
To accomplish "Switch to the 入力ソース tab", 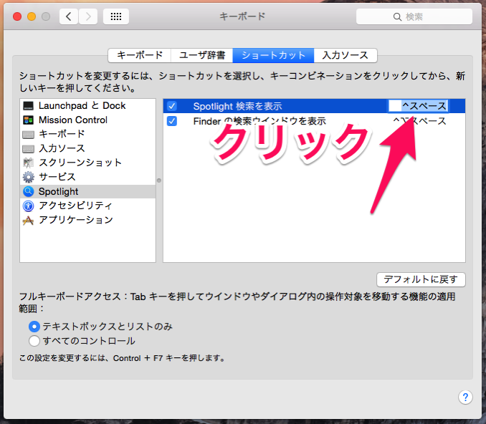I will (x=346, y=55).
